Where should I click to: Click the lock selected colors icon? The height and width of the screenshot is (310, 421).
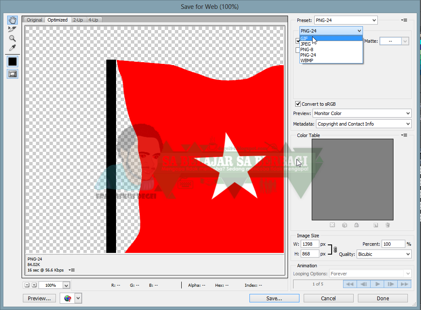[356, 225]
